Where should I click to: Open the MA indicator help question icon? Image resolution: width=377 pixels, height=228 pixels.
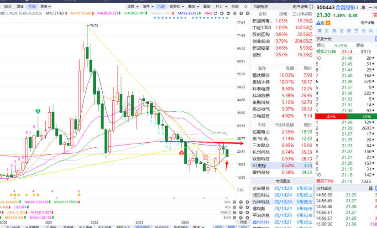241,14
